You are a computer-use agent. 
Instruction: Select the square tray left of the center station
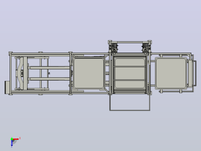coord(89,74)
